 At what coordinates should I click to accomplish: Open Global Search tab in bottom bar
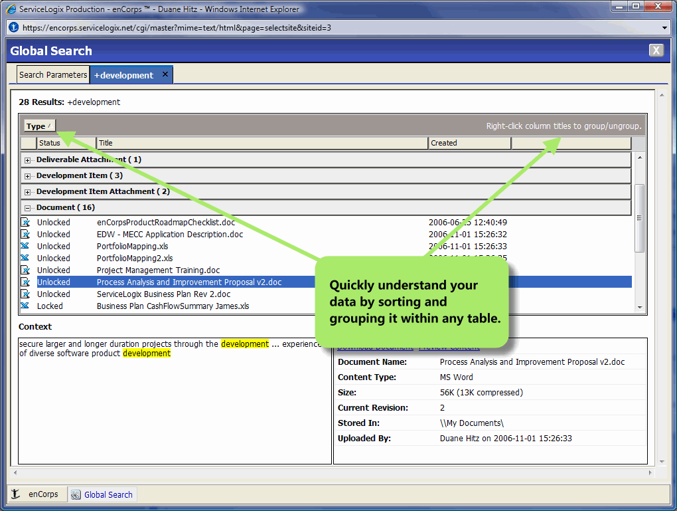point(102,494)
